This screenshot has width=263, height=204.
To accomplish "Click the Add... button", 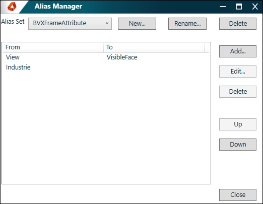I will coord(238,51).
